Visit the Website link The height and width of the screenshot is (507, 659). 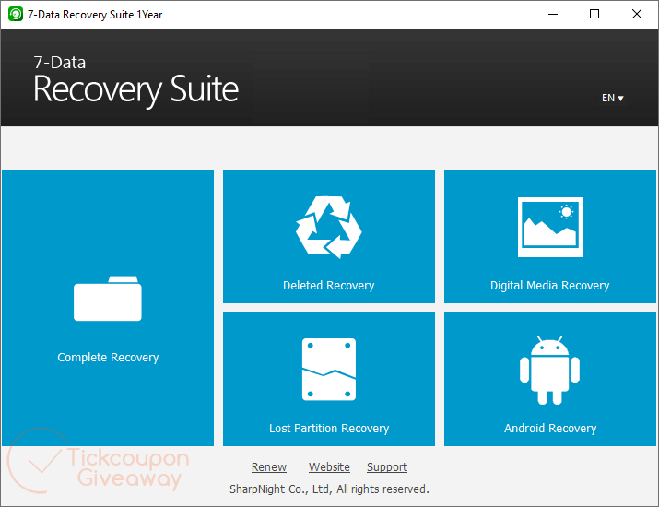pos(329,467)
